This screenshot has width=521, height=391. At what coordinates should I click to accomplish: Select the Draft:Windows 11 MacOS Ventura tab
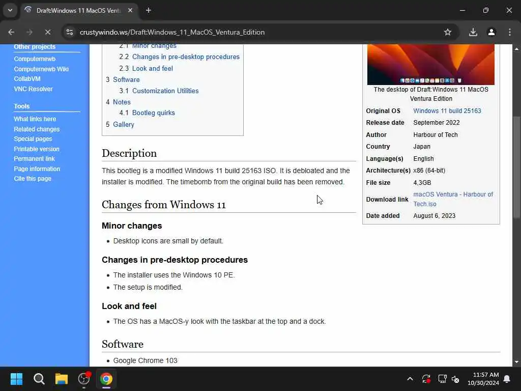pos(80,11)
